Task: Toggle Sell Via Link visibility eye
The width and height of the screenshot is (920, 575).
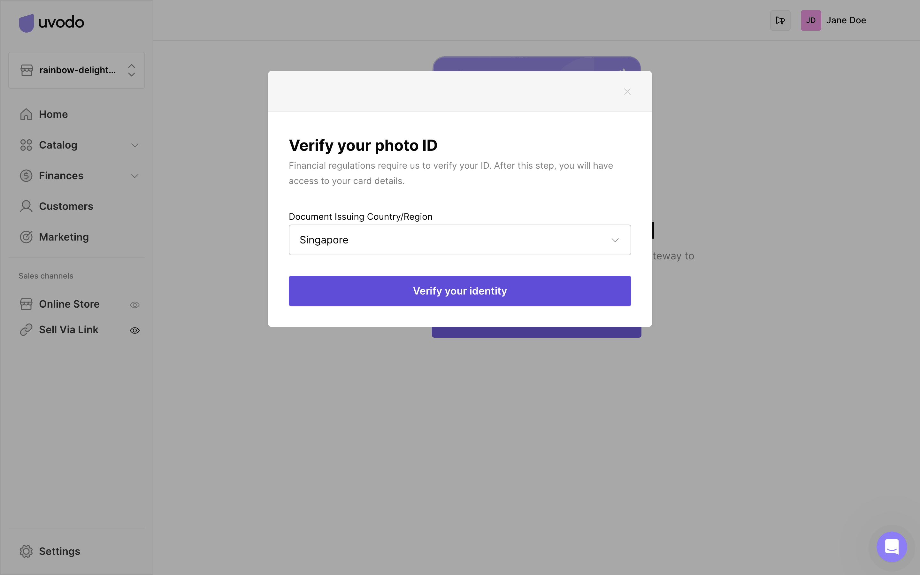Action: pos(134,331)
